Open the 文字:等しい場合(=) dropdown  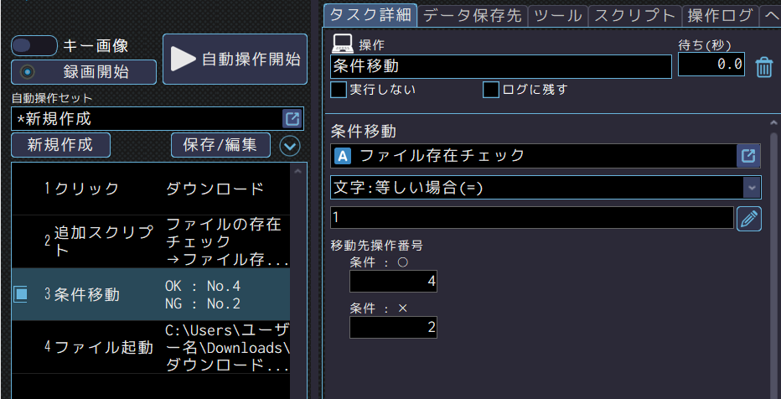545,188
